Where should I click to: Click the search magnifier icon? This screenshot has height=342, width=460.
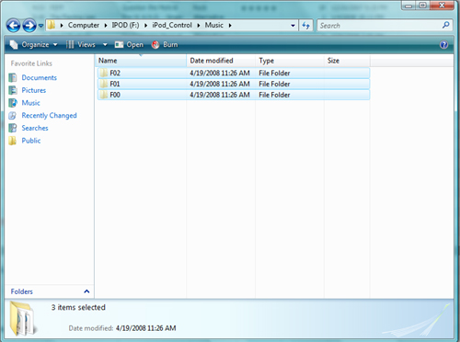(446, 25)
